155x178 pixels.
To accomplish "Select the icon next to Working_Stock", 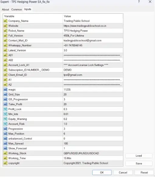I will [5, 153].
